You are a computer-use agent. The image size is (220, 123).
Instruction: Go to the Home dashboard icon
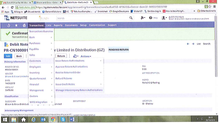click(24, 25)
